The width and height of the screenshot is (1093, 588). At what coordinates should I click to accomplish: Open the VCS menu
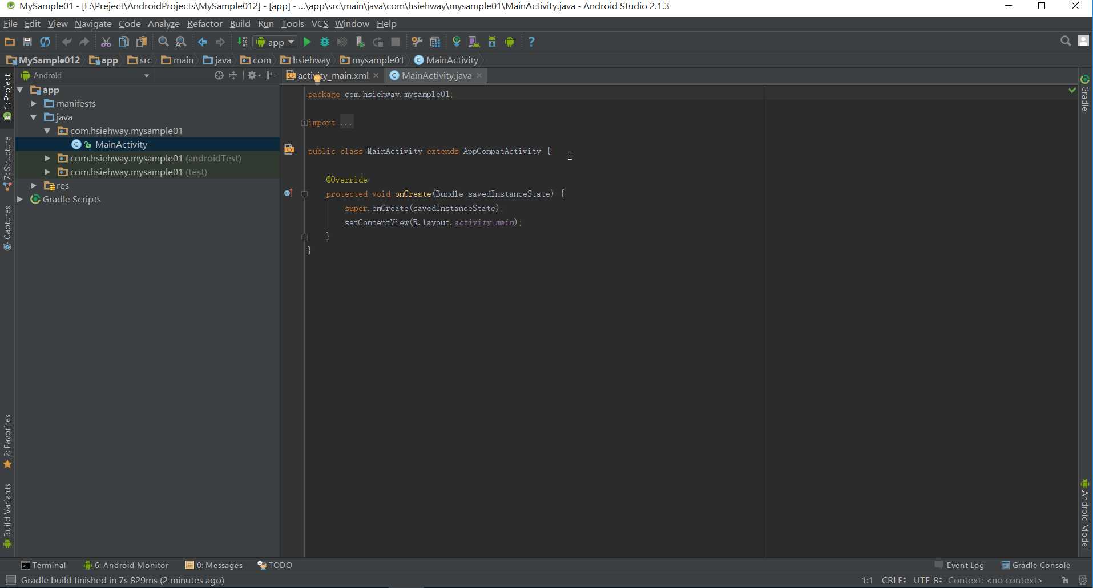320,23
